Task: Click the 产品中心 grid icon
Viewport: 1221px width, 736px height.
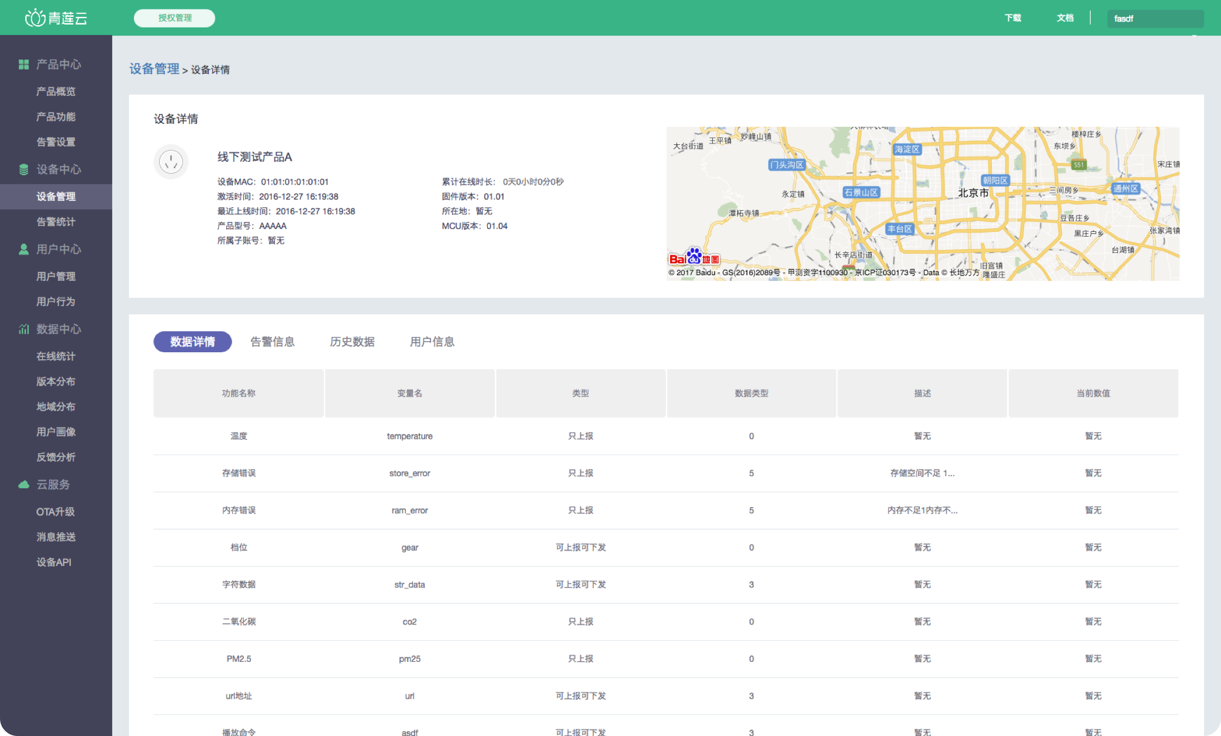Action: coord(23,64)
